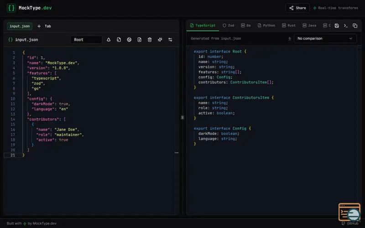The height and width of the screenshot is (228, 365).
Task: Switch to the Python output tab
Action: pos(266,26)
